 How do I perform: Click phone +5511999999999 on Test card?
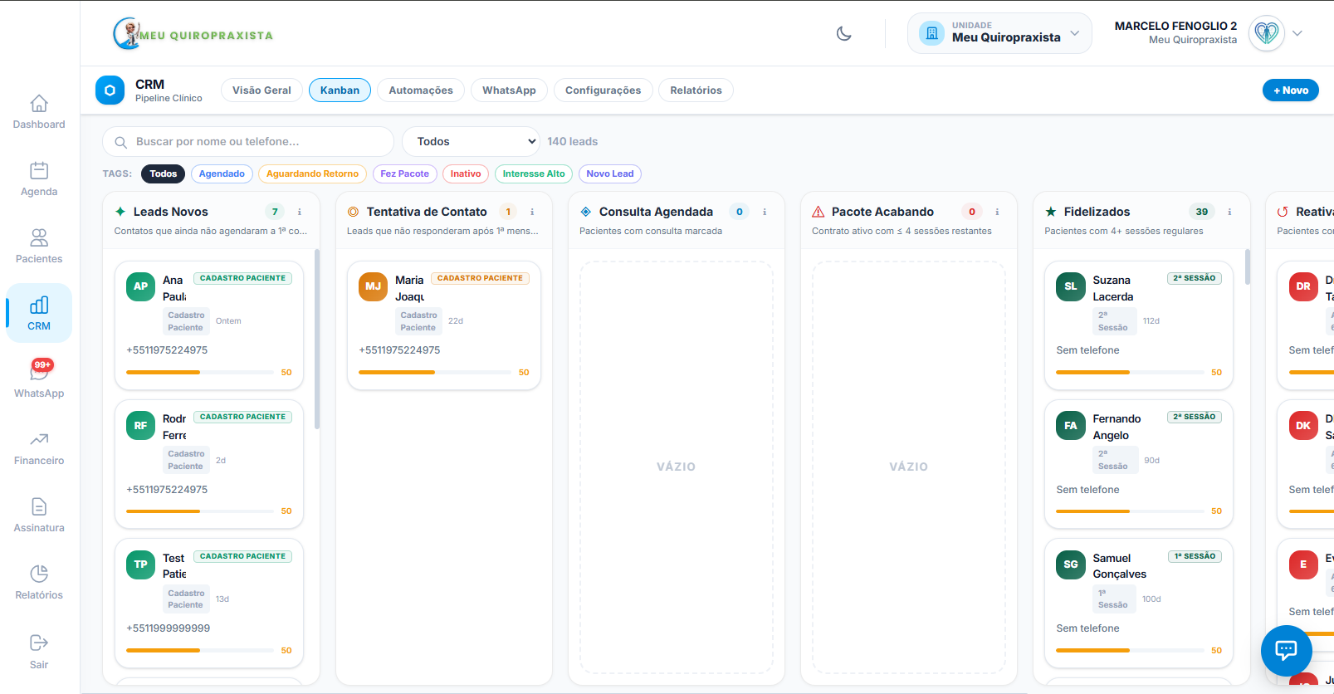[169, 628]
